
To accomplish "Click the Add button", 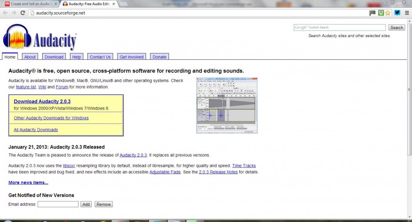I will [x=86, y=204].
